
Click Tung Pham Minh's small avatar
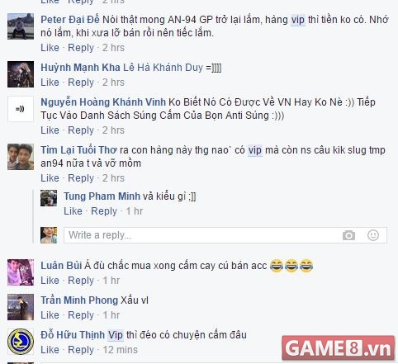tap(49, 198)
